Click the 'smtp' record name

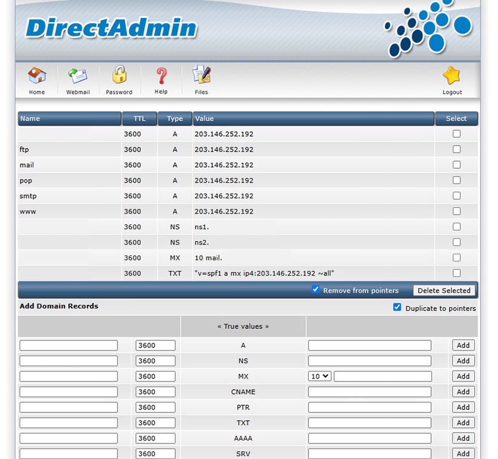point(28,196)
